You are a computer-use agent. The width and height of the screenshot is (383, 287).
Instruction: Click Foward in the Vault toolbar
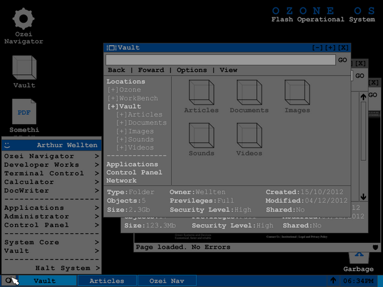point(151,70)
